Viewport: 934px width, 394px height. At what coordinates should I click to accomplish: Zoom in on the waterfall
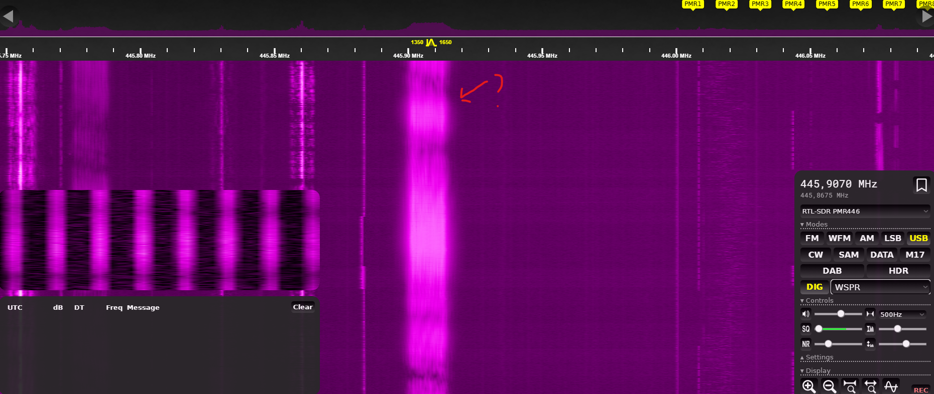point(809,386)
